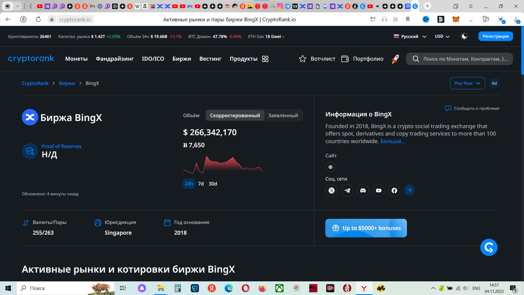Open a new browser tab

tap(427, 6)
